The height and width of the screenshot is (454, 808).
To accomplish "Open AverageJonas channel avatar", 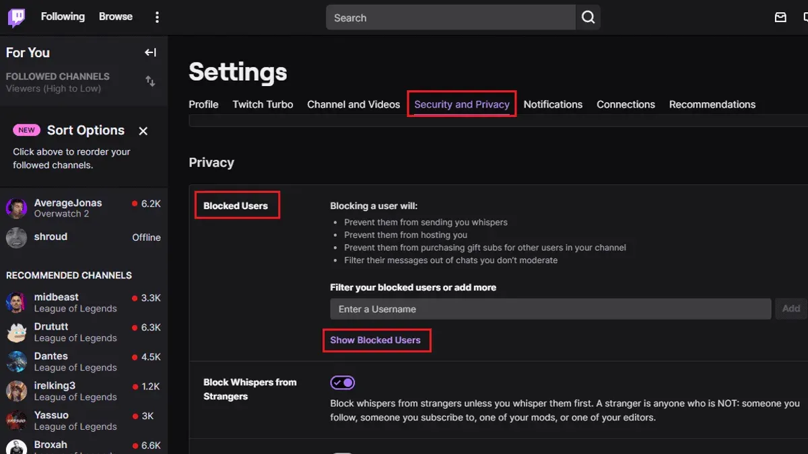I will pos(16,208).
